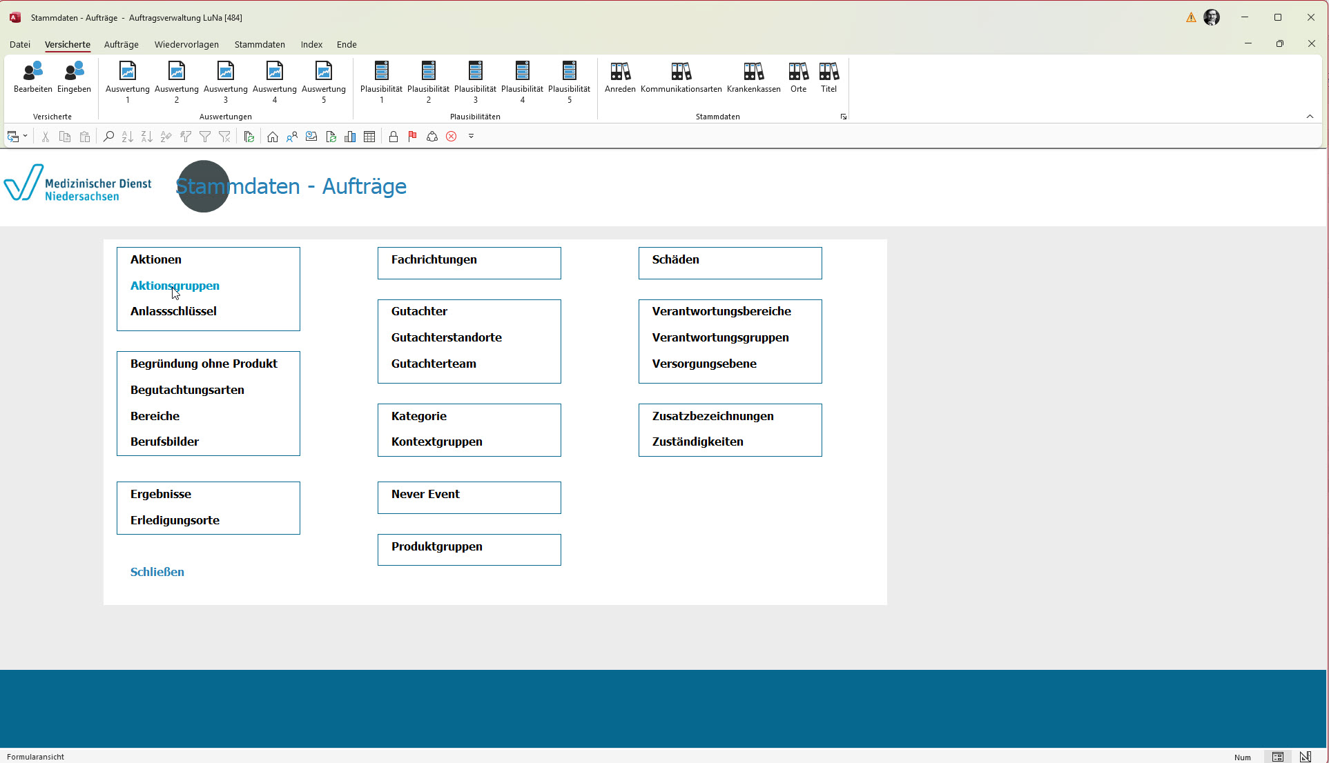Open the Stammdaten group dialog launcher
This screenshot has width=1329, height=763.
pyautogui.click(x=843, y=117)
